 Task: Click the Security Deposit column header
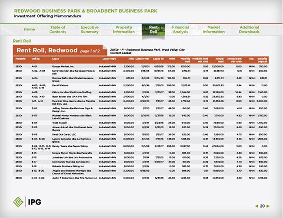[262, 60]
